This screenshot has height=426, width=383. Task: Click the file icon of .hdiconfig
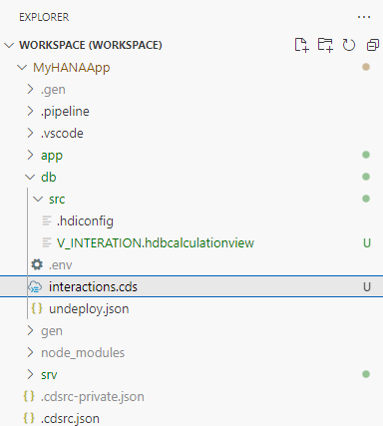click(x=47, y=220)
